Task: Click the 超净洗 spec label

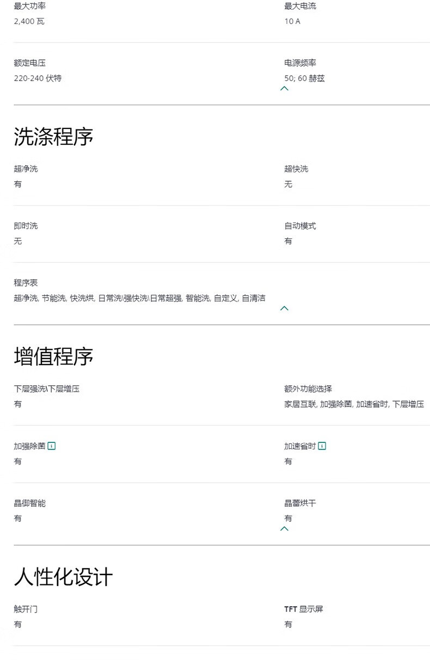Action: coord(26,169)
